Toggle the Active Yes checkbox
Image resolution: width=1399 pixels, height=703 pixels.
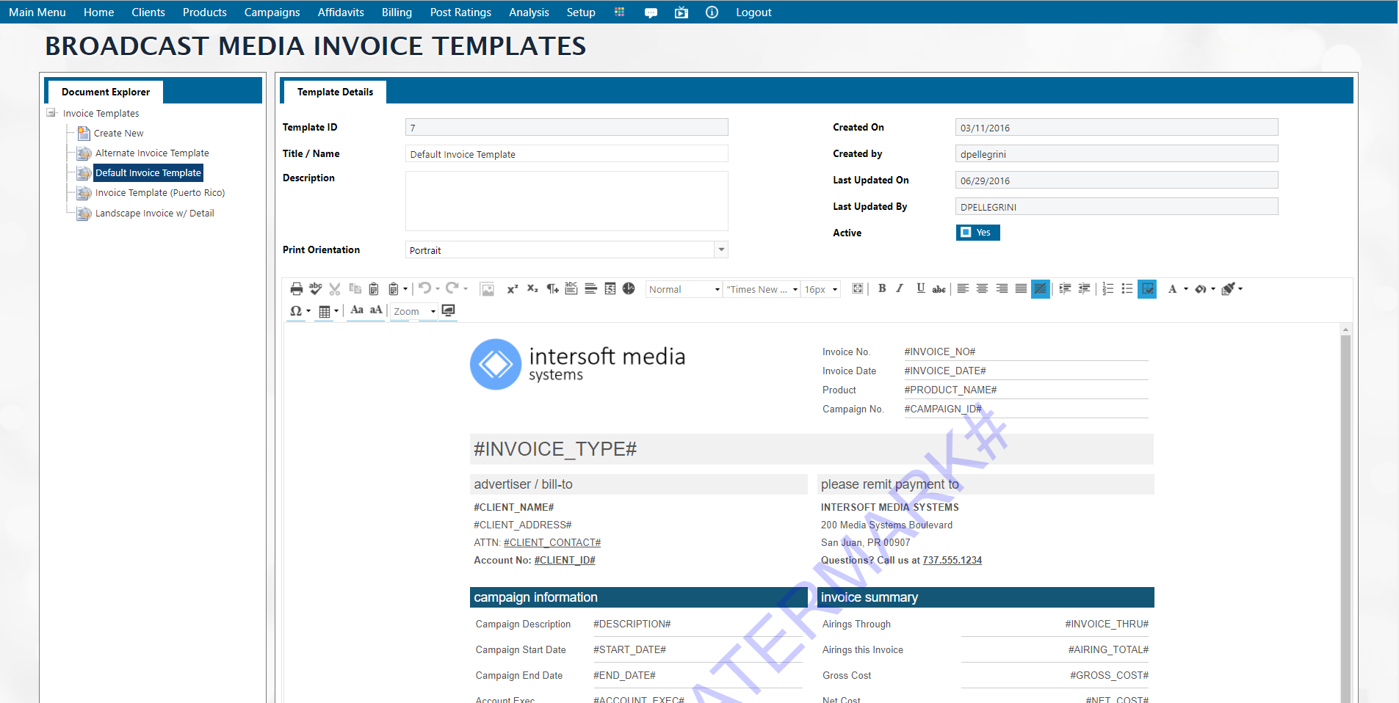coord(966,233)
